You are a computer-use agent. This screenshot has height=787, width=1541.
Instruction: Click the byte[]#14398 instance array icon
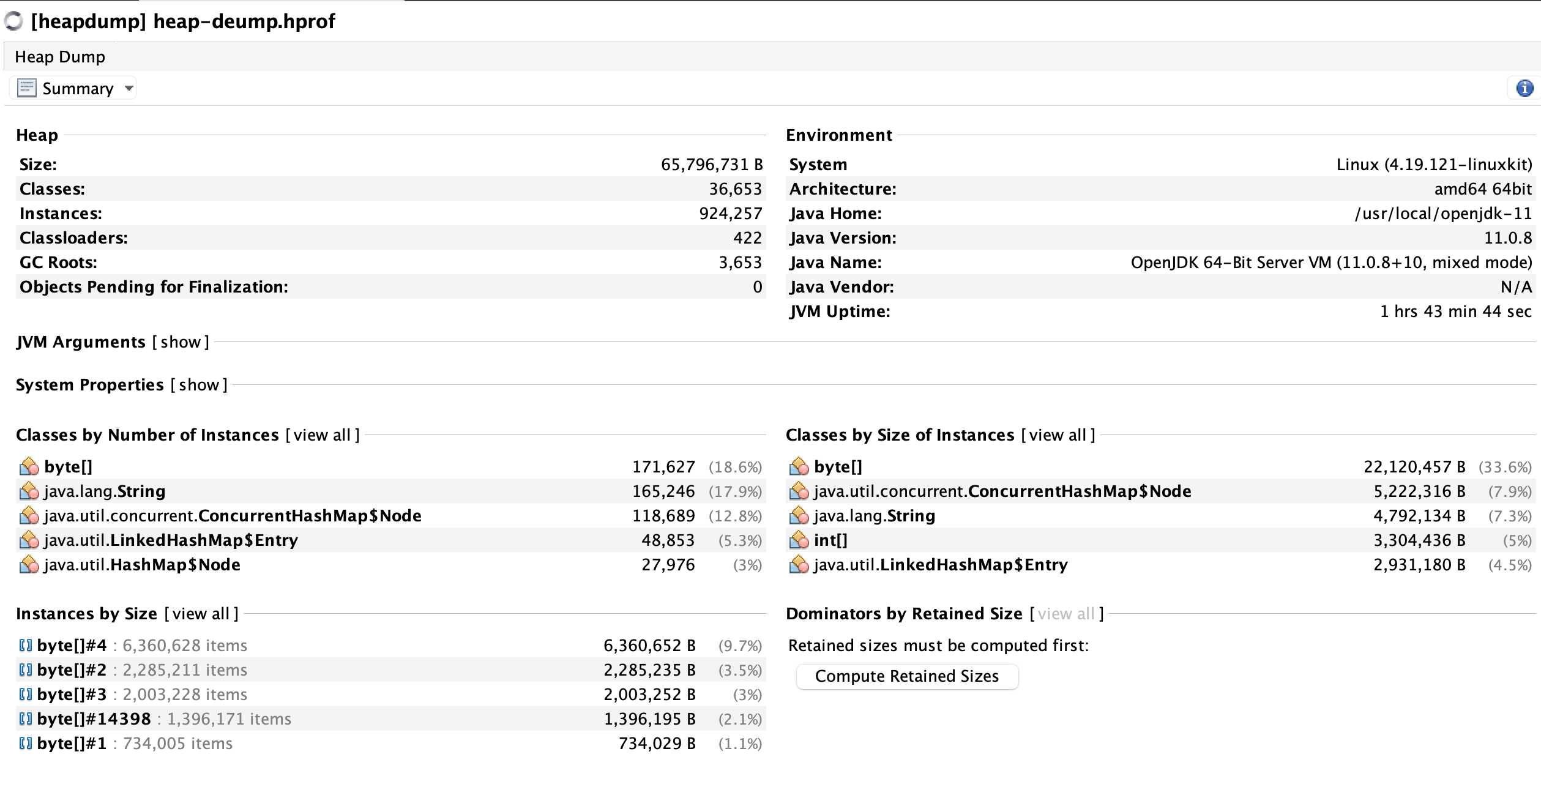[26, 719]
